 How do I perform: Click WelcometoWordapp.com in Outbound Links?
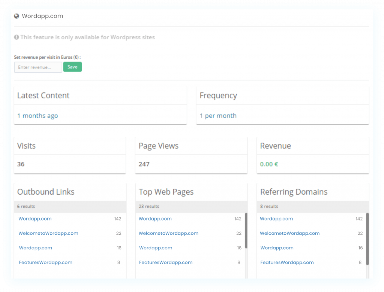click(x=48, y=233)
